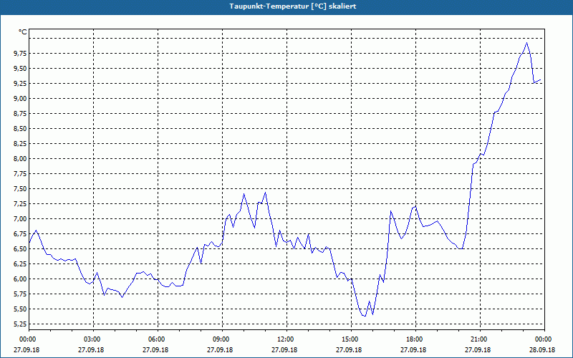Click the '09:00' time label on x-axis
Screen dimensions: 573x358
click(x=220, y=339)
